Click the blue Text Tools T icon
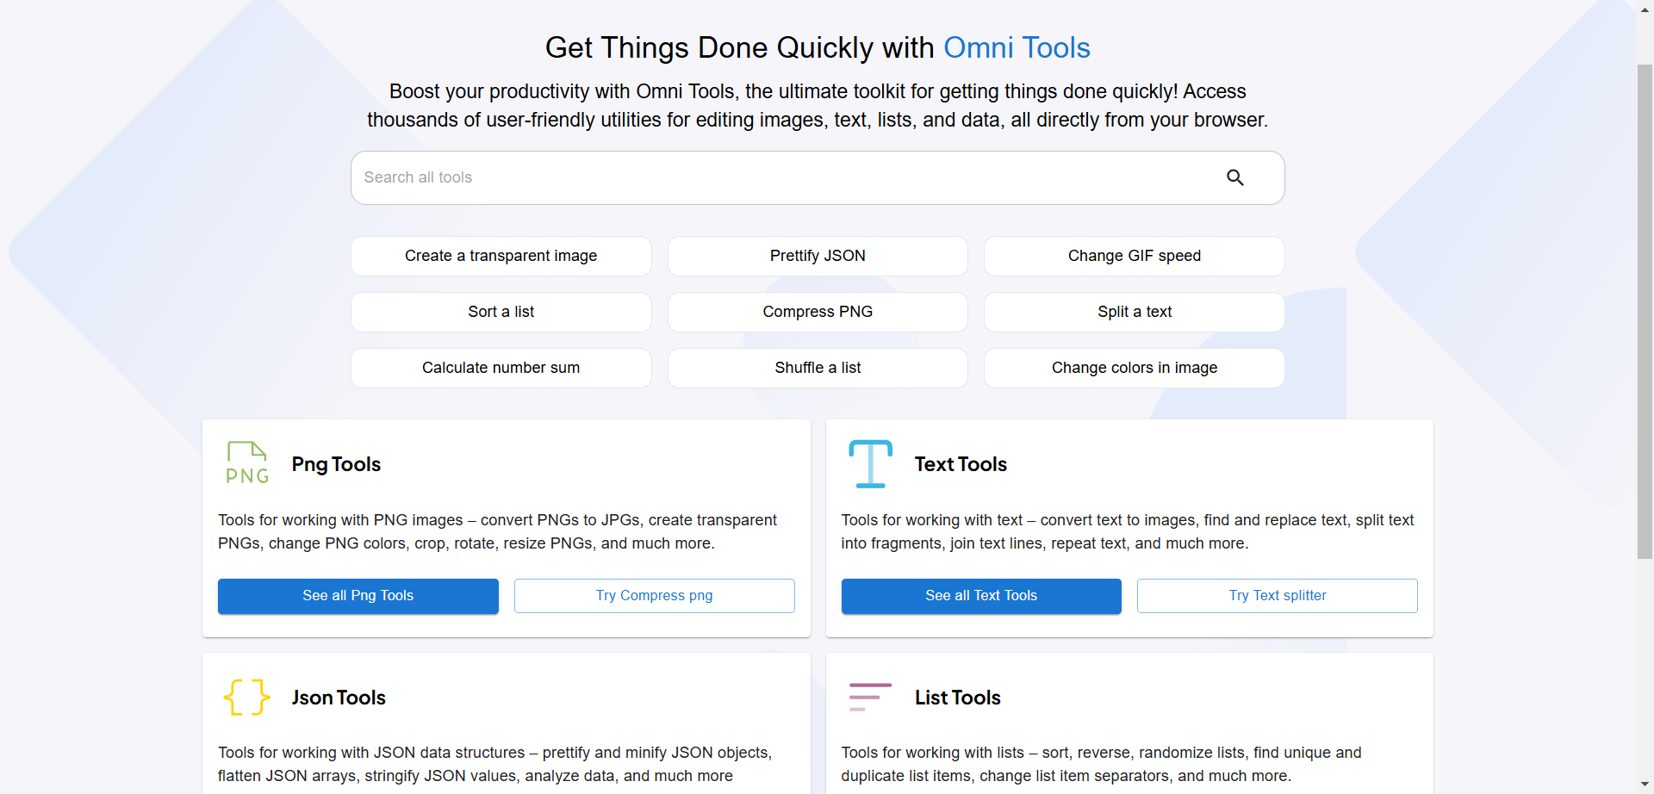The image size is (1654, 794). pos(870,463)
